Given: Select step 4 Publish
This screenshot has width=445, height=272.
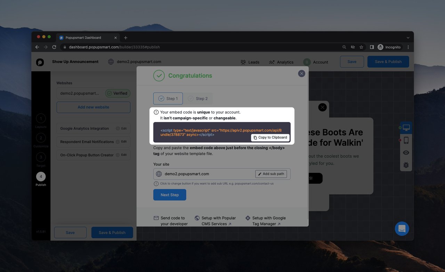Looking at the screenshot, I should click(x=41, y=179).
